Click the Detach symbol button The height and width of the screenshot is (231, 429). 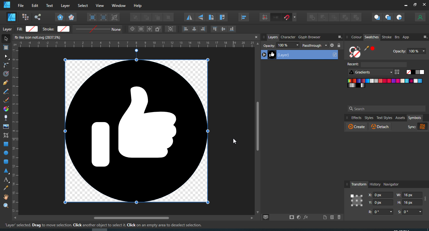tap(380, 126)
